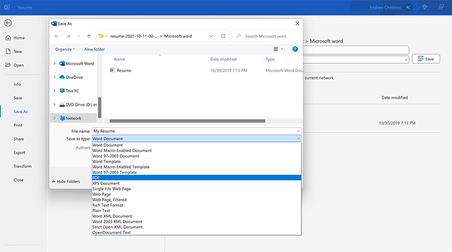Select PDF from the type list
The height and width of the screenshot is (252, 452).
197,178
